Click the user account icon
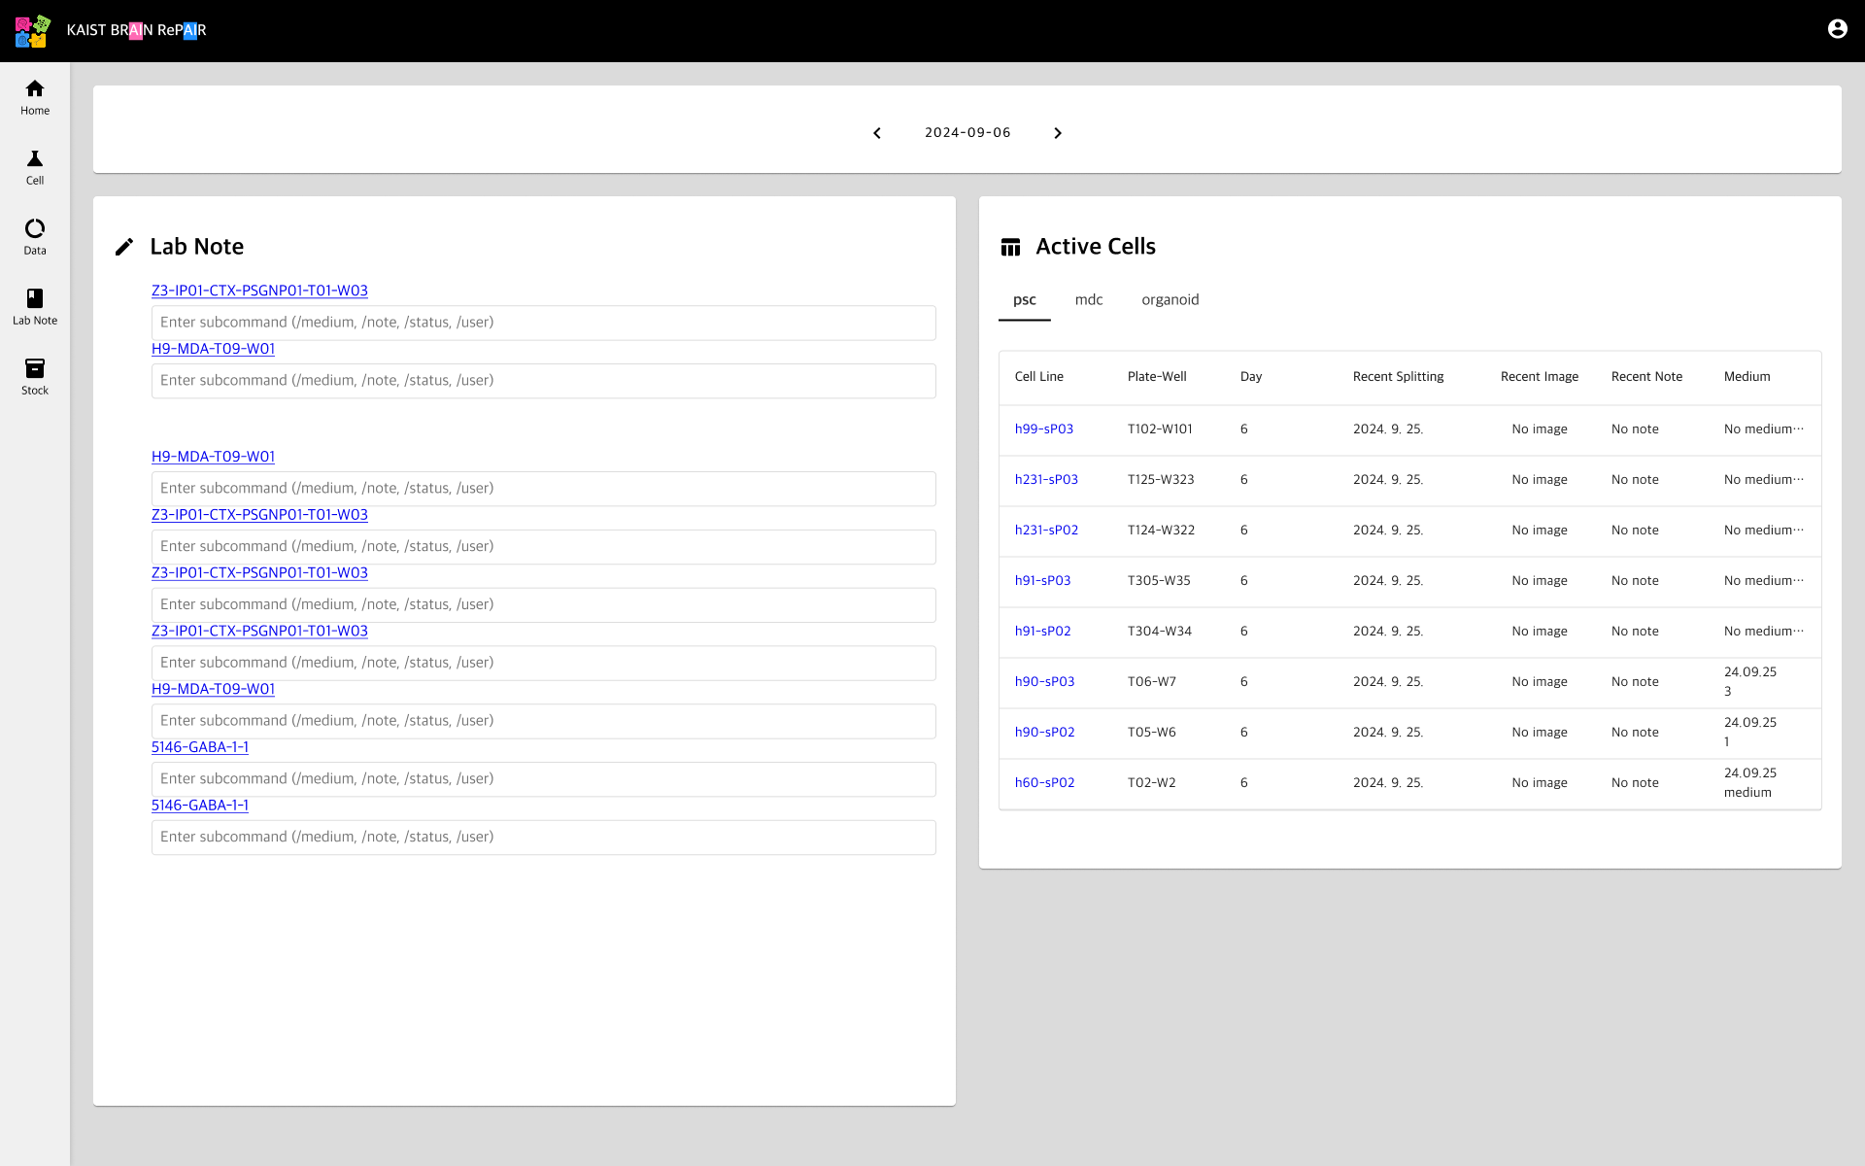Image resolution: width=1865 pixels, height=1166 pixels. pyautogui.click(x=1837, y=29)
